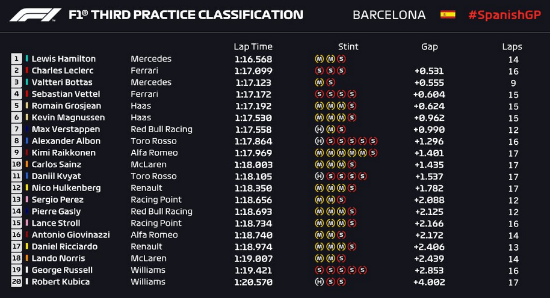This screenshot has width=550, height=298.
Task: Click the first medium tyre icon for Raikkonen
Action: pyautogui.click(x=319, y=153)
